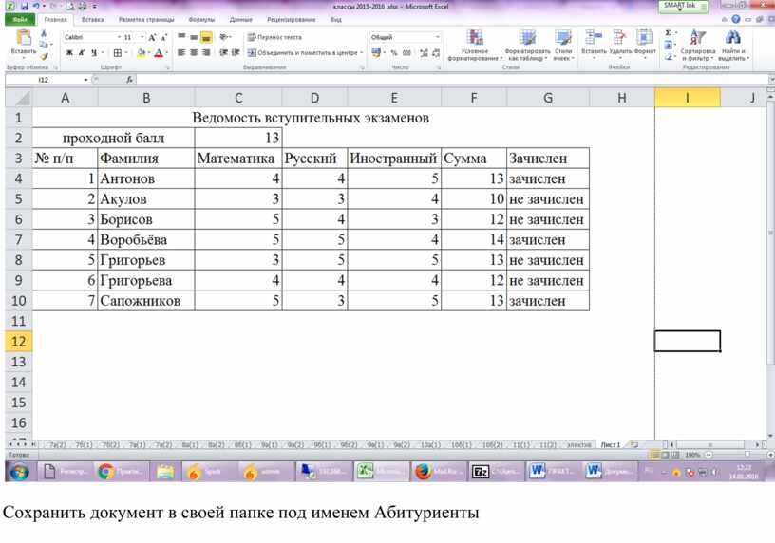Click the text orientation icon
775x543 pixels.
coord(224,37)
